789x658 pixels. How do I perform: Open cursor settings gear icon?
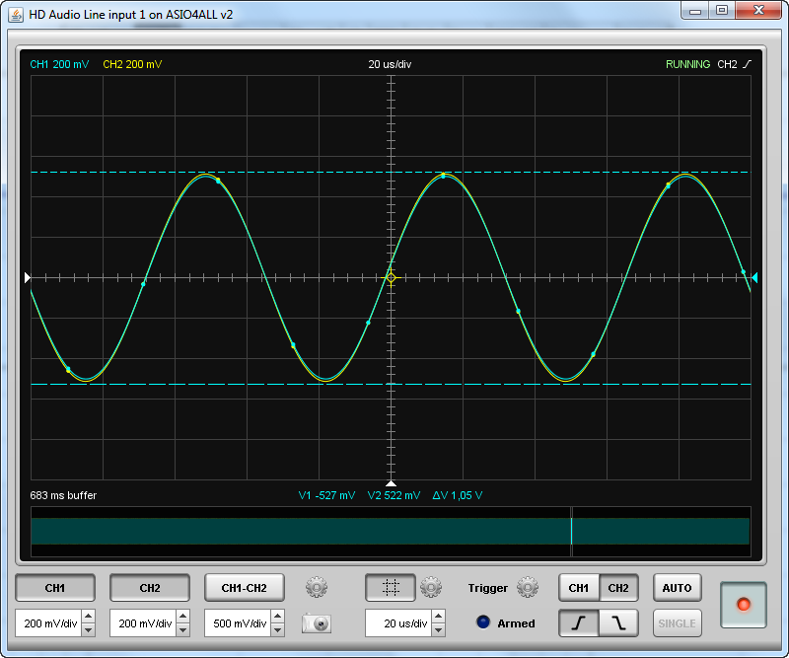[x=431, y=587]
